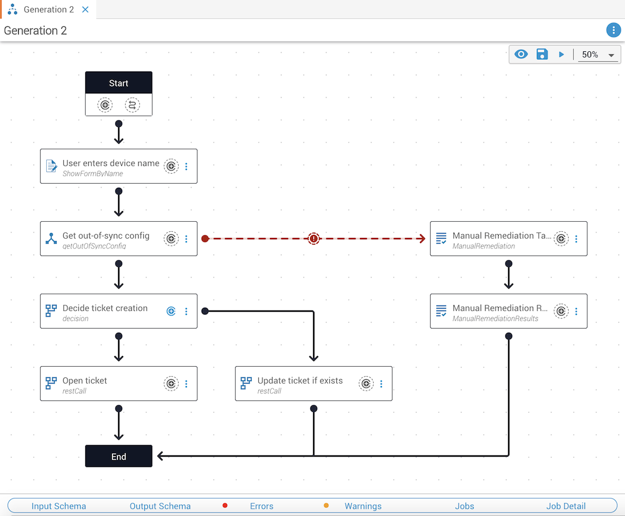Click the 'Generation 2' workflow heading
Image resolution: width=625 pixels, height=516 pixels.
point(35,31)
